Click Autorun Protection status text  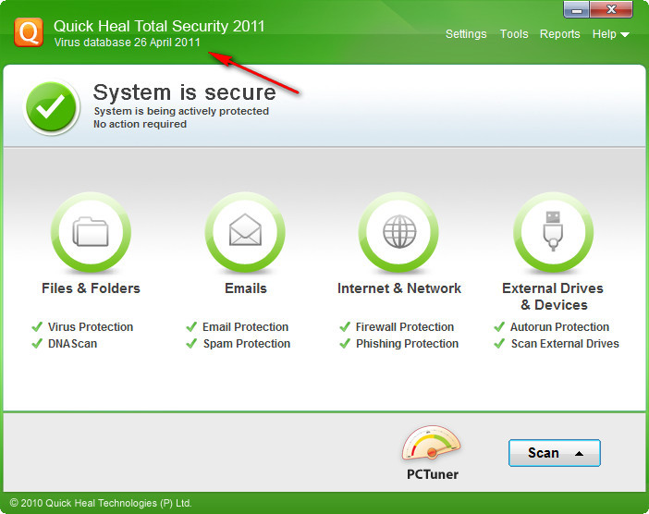tap(559, 327)
